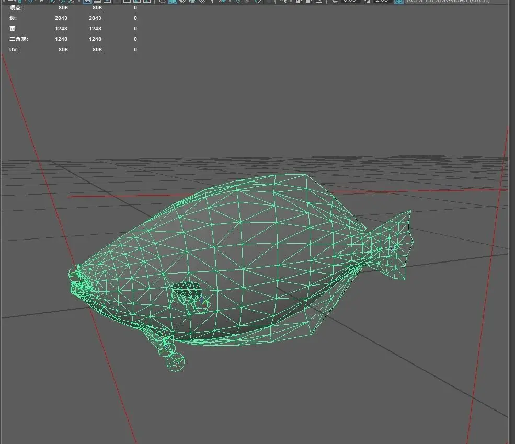Click the second 1248 value in 面 row
This screenshot has height=444, width=515.
(x=95, y=29)
